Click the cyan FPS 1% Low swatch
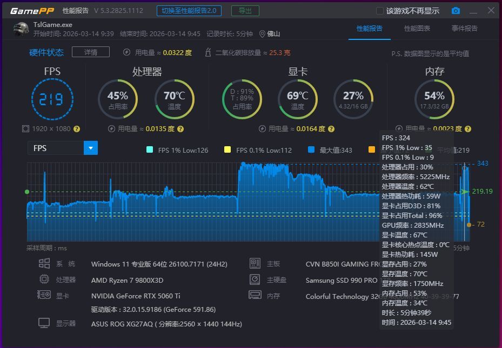 click(x=150, y=149)
